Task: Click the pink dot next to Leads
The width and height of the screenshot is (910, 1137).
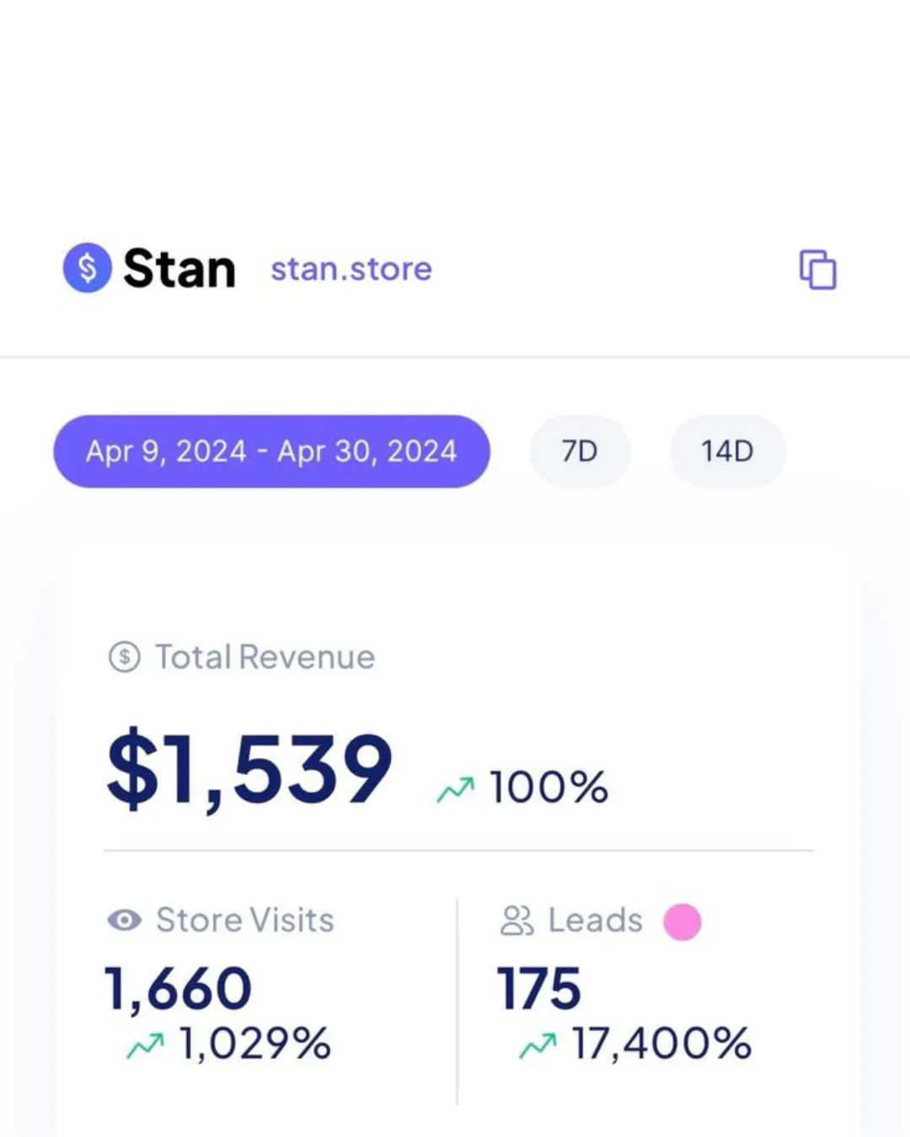Action: [x=682, y=921]
